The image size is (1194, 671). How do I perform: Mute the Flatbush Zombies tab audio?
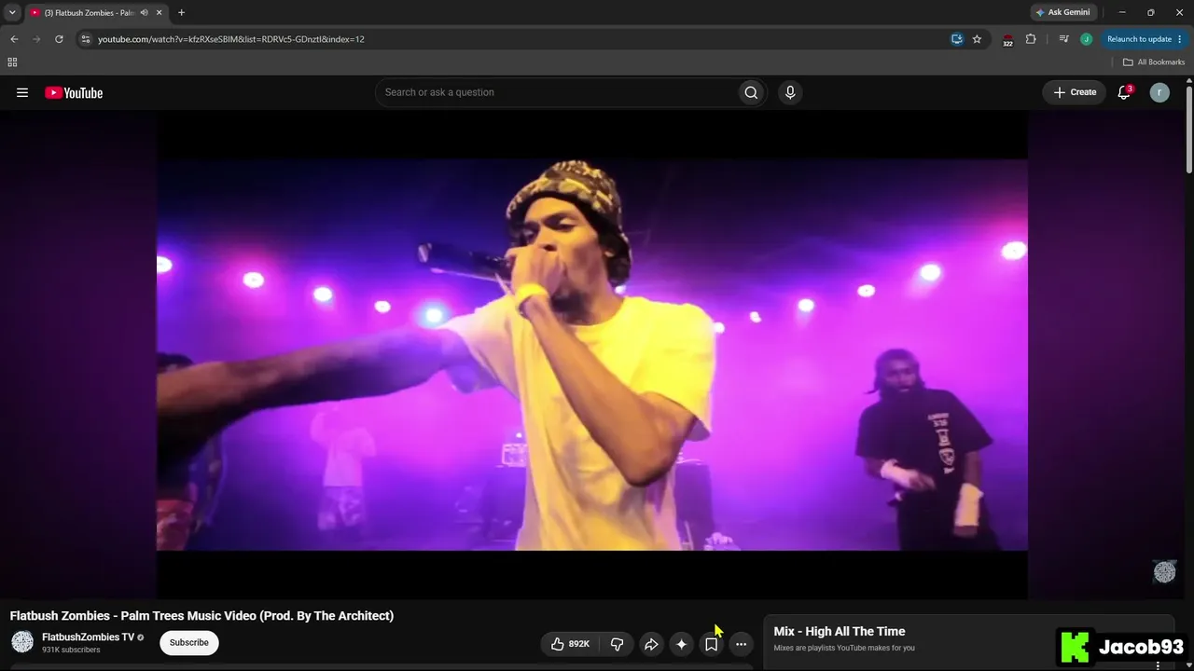(145, 13)
